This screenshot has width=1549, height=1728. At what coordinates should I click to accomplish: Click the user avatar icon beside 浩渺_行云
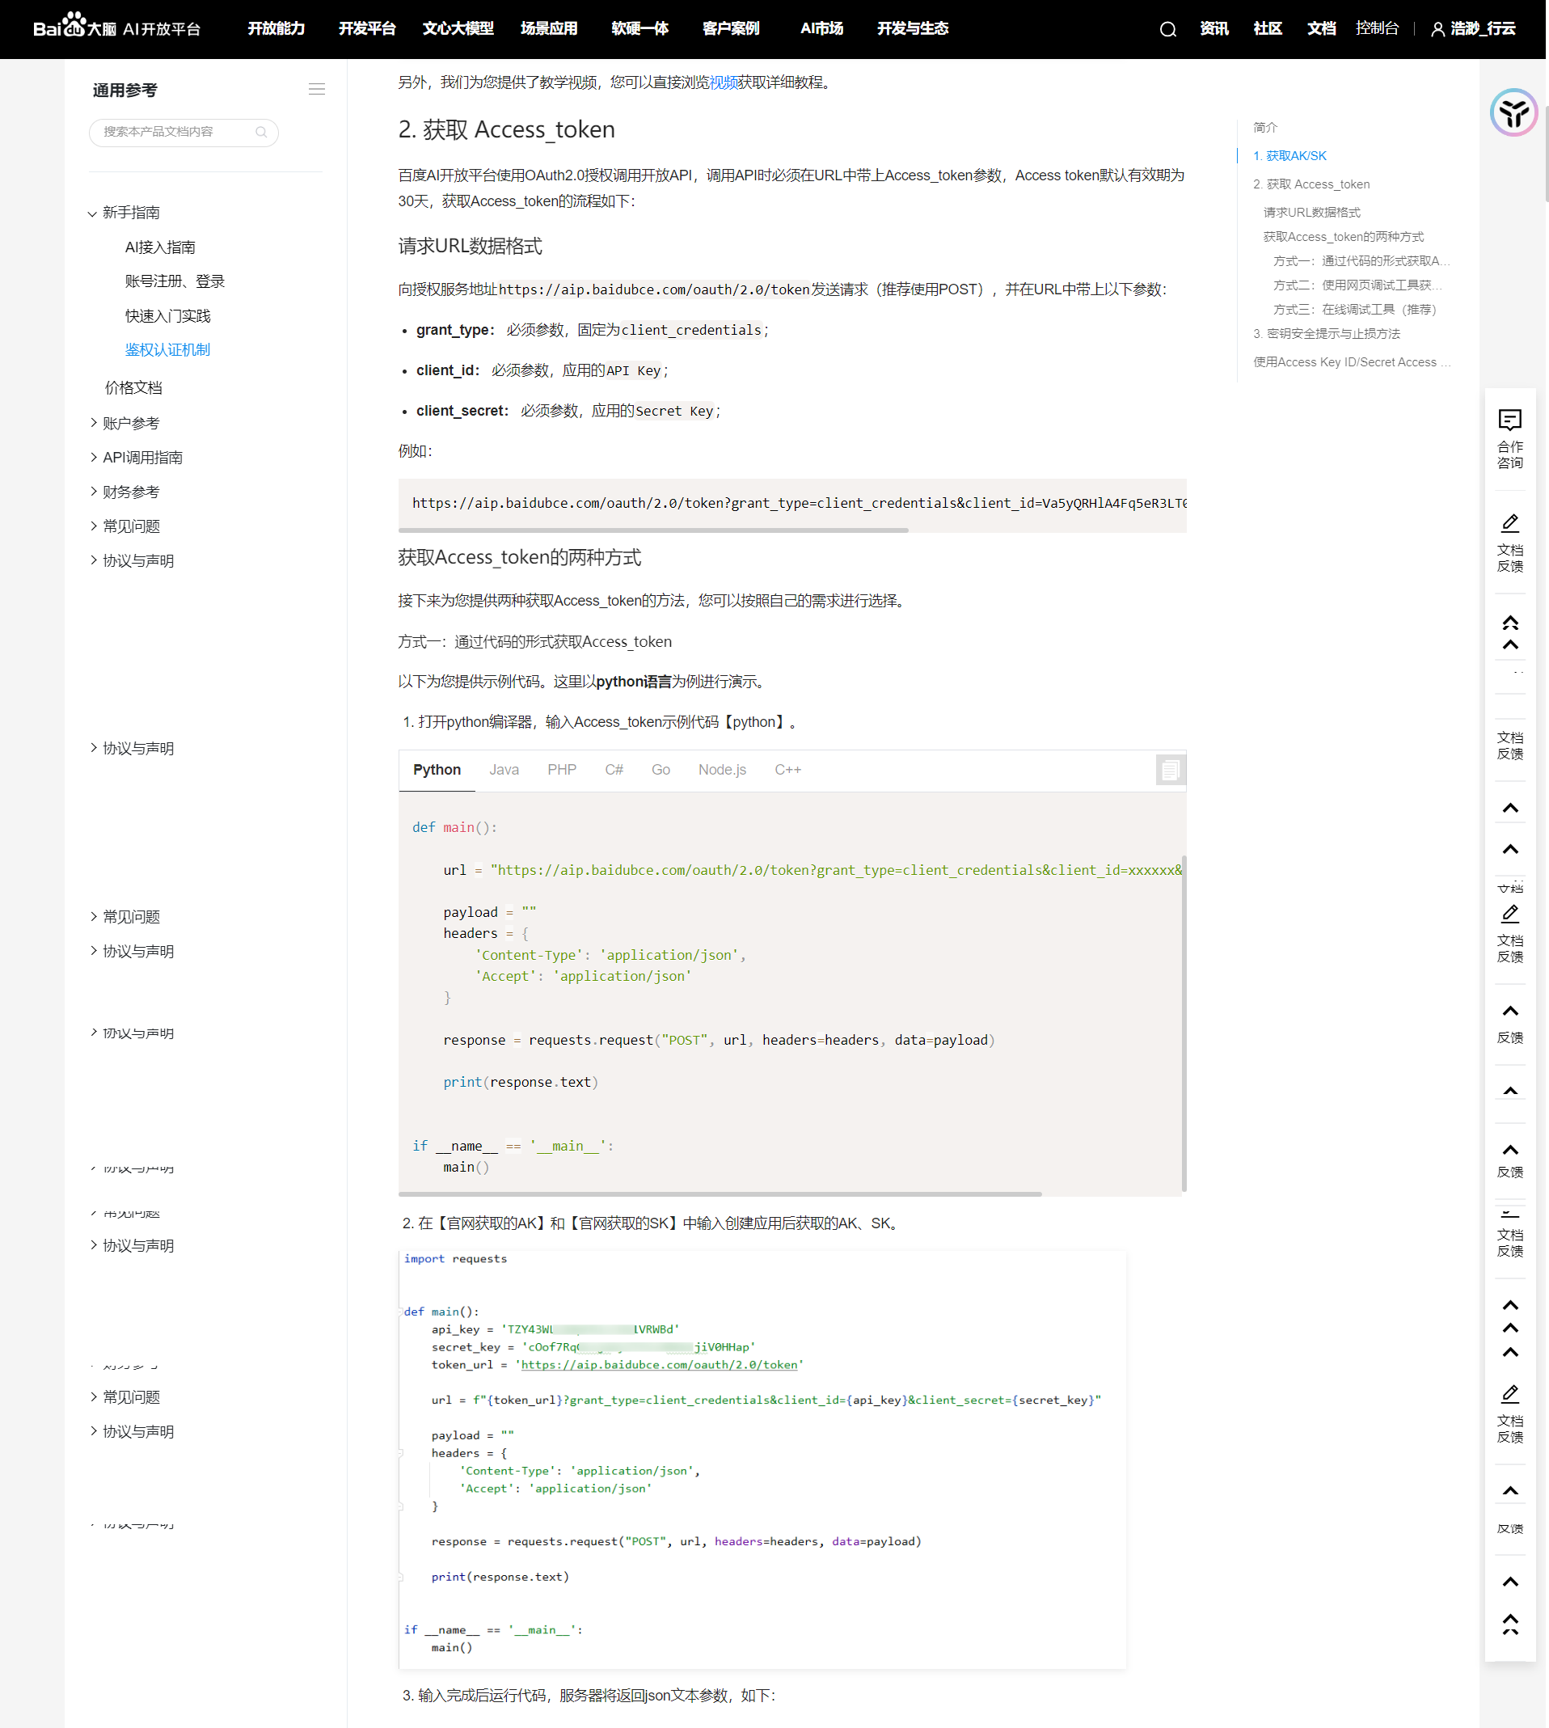point(1437,30)
